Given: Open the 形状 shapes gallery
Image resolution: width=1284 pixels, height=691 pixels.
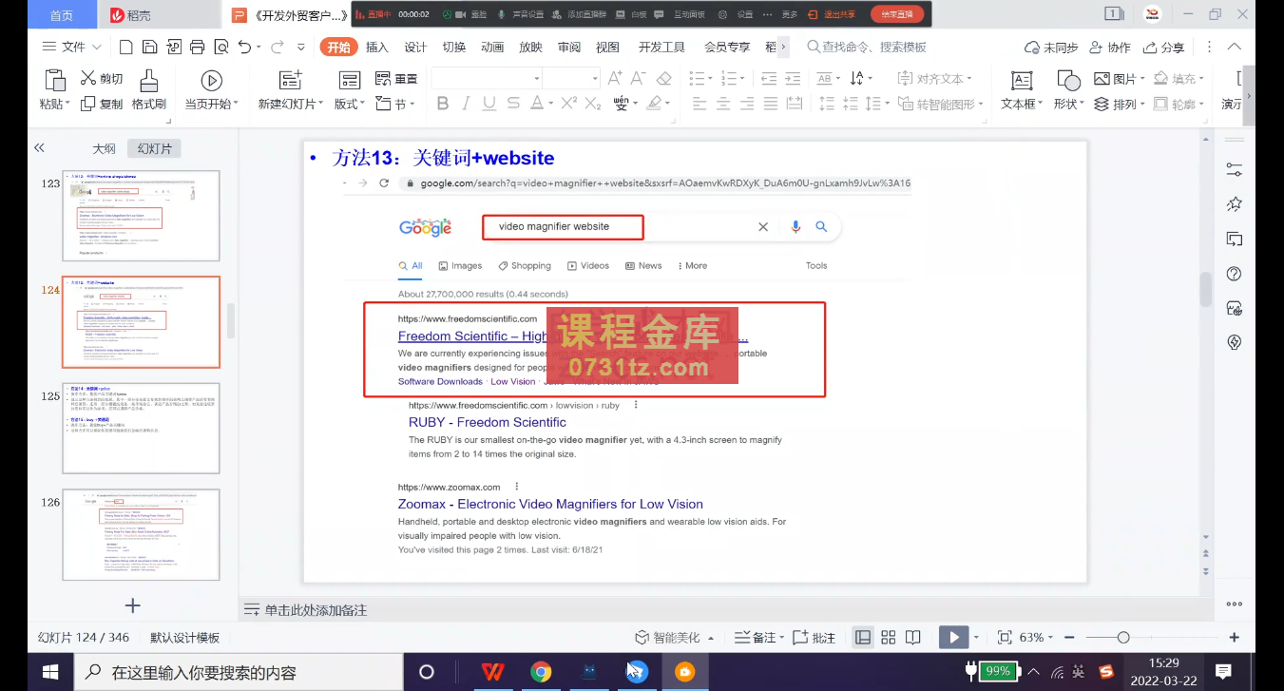Looking at the screenshot, I should pos(1068,91).
